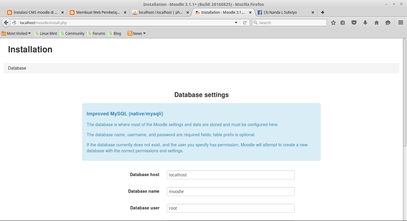Click the Database name field
This screenshot has width=407, height=221.
coord(231,192)
